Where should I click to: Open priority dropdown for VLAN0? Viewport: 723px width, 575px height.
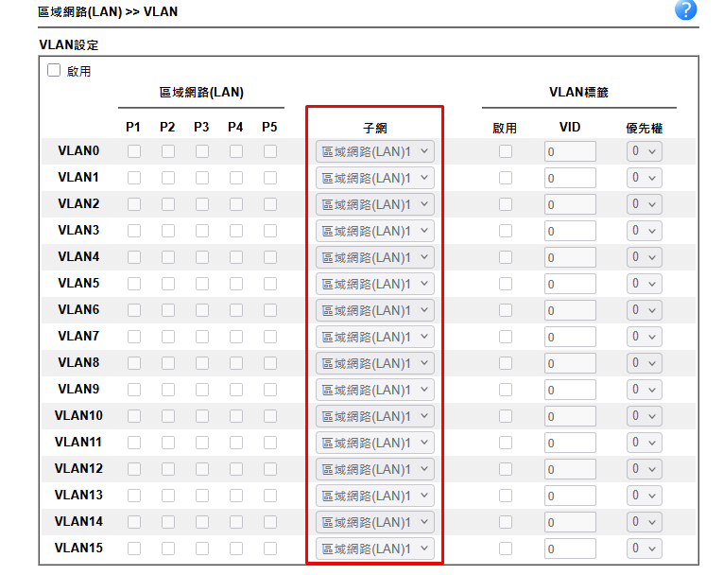click(x=646, y=151)
